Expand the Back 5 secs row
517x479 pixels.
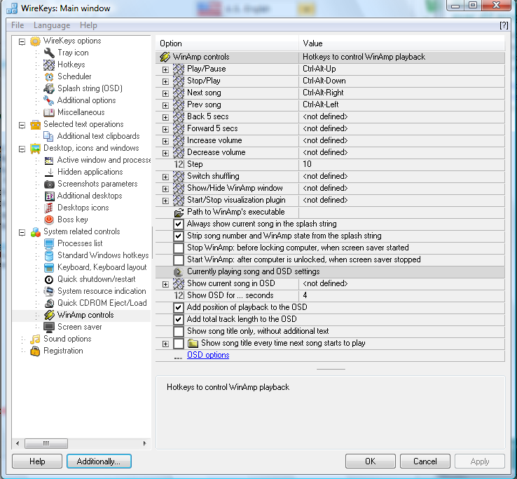tap(165, 117)
